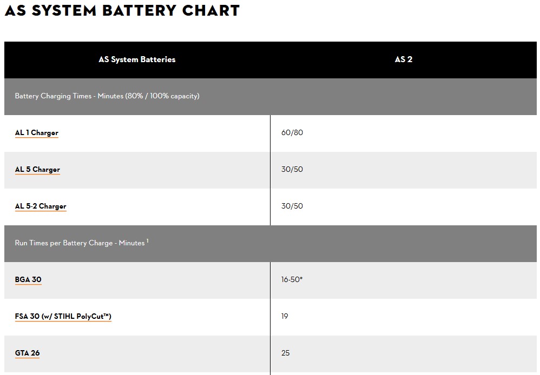
Task: Select the AS 2 column header
Action: coord(404,60)
